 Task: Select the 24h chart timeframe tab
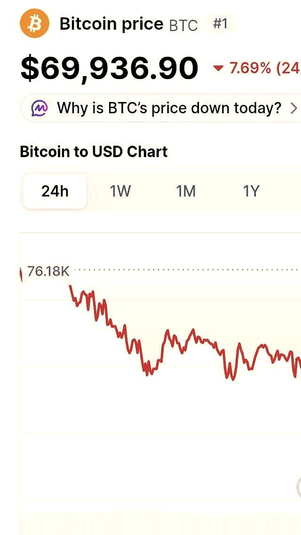pyautogui.click(x=54, y=191)
